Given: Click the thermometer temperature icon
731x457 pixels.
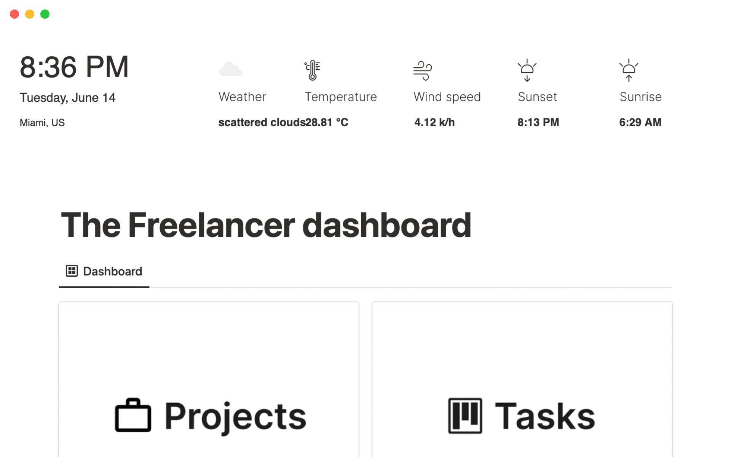Looking at the screenshot, I should point(313,70).
